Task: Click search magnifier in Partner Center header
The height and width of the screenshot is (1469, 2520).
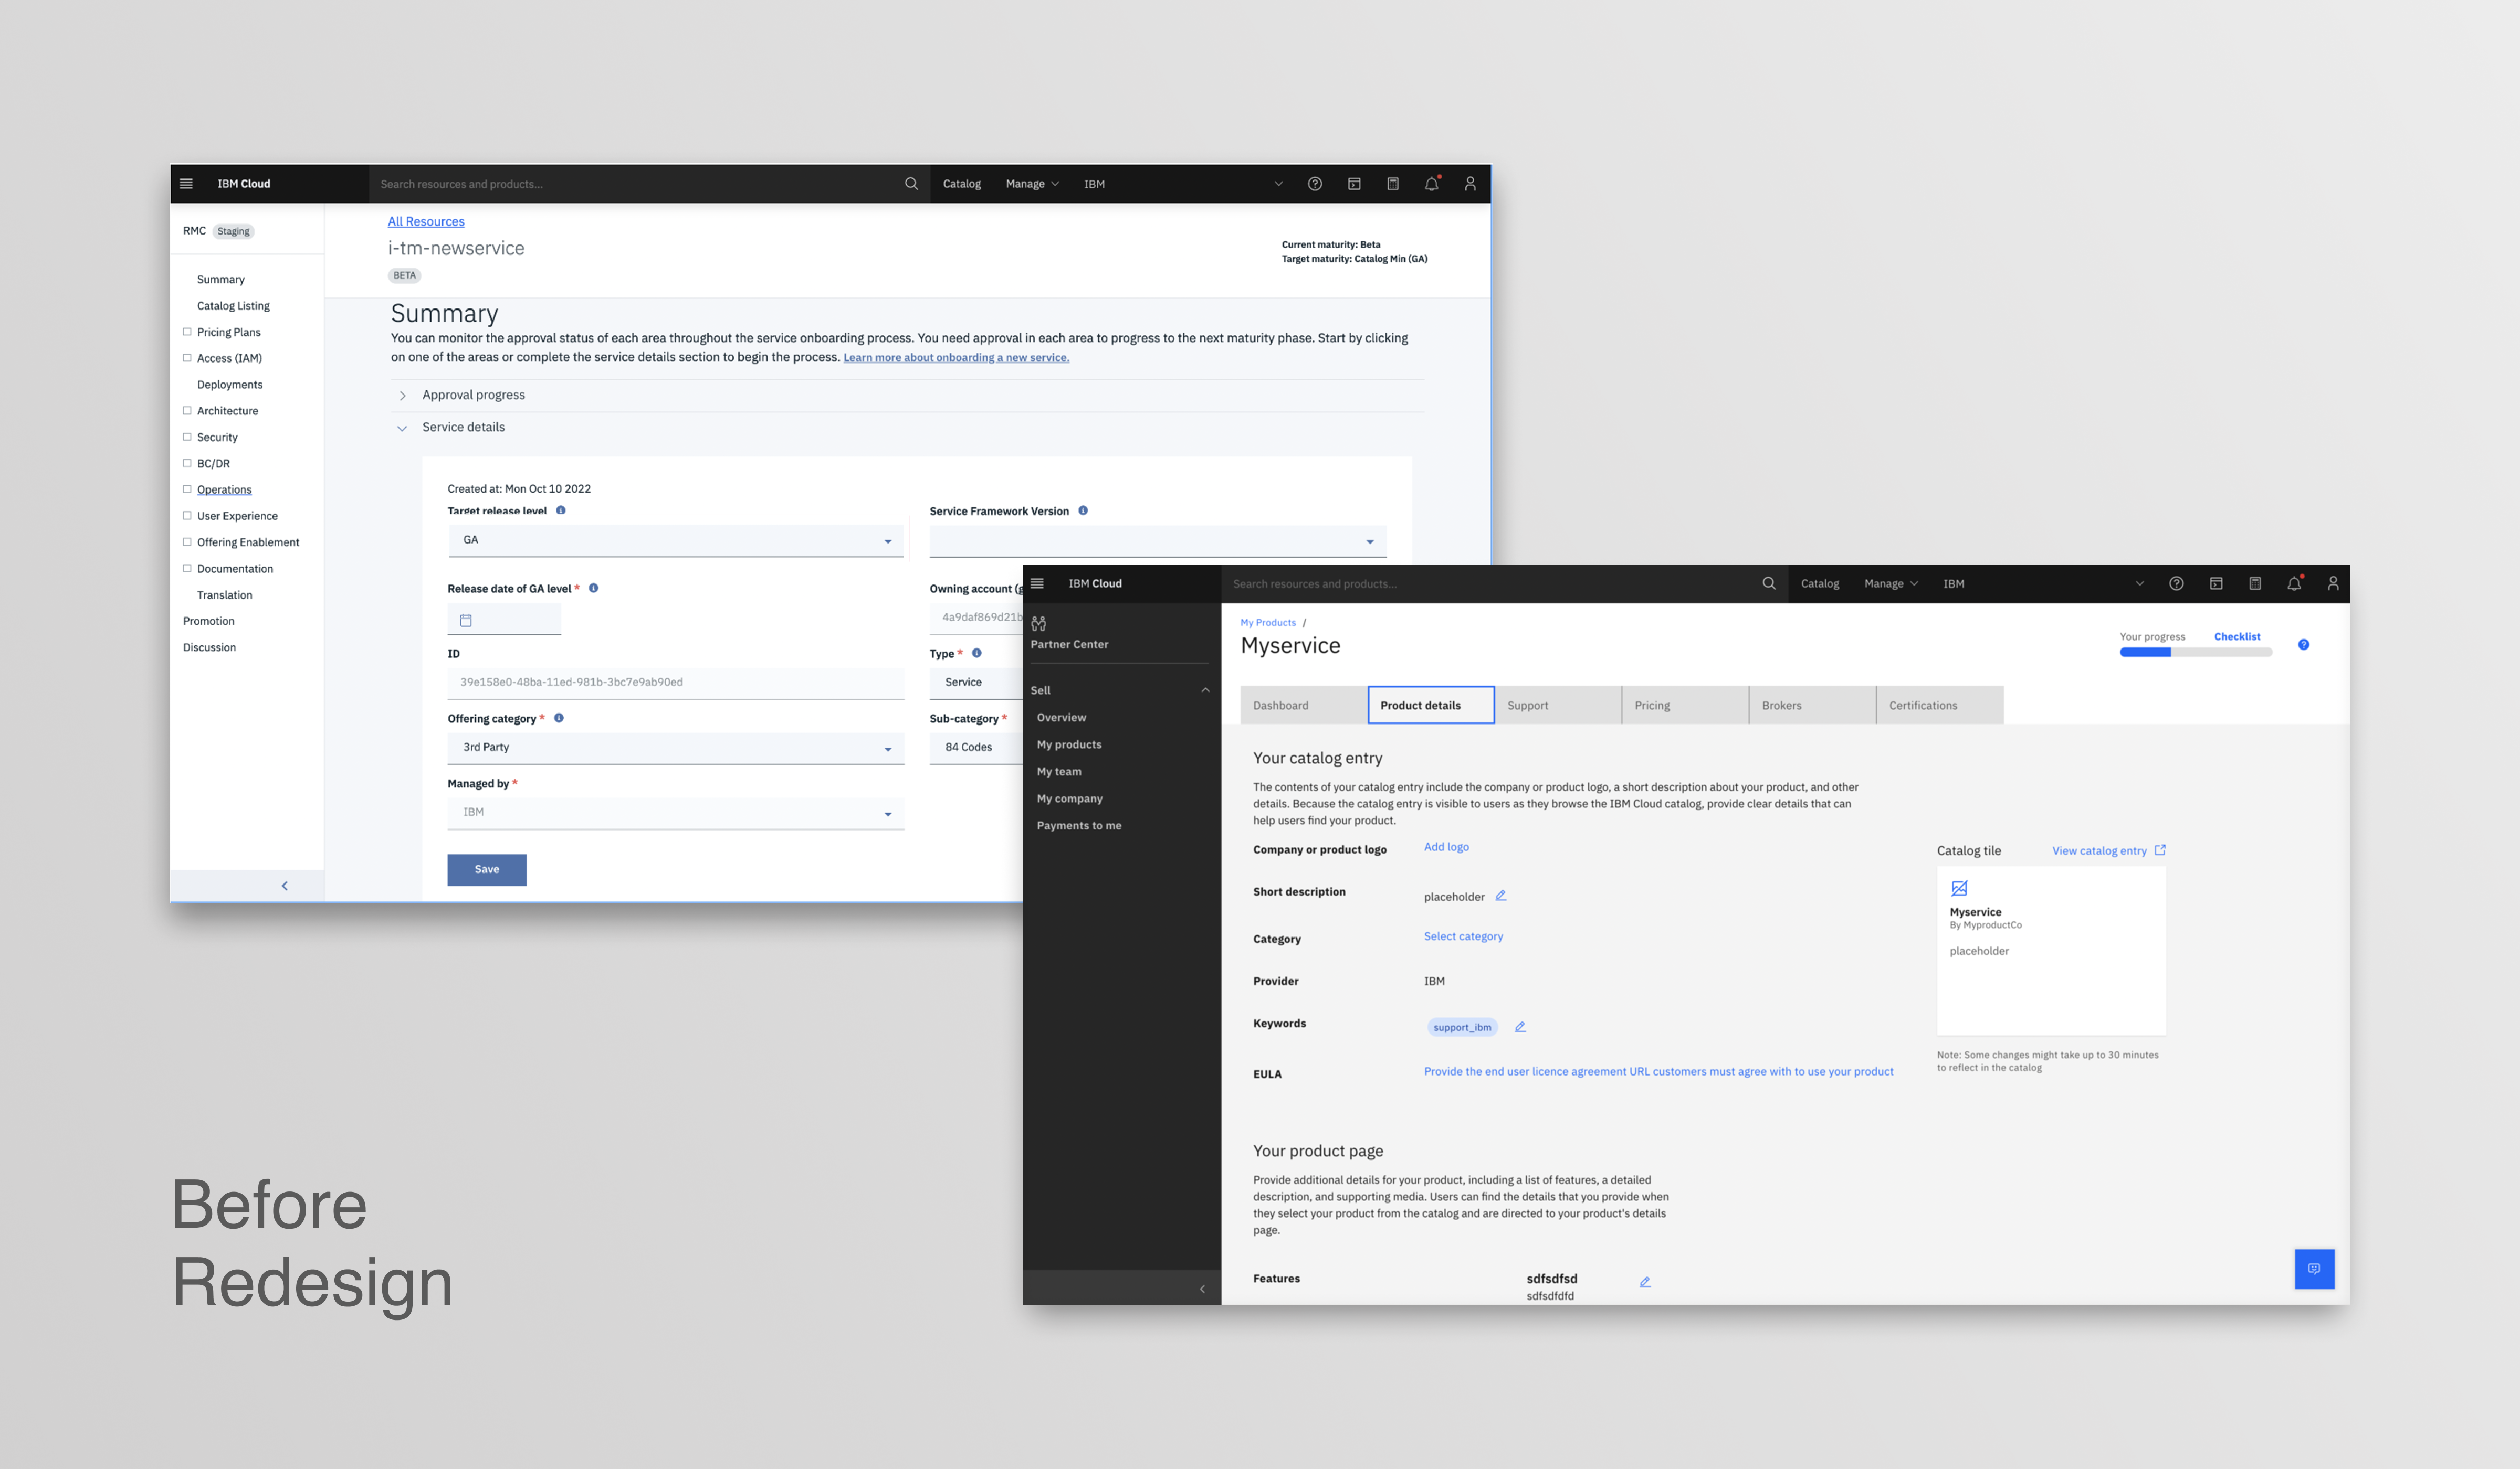Action: (x=1769, y=583)
